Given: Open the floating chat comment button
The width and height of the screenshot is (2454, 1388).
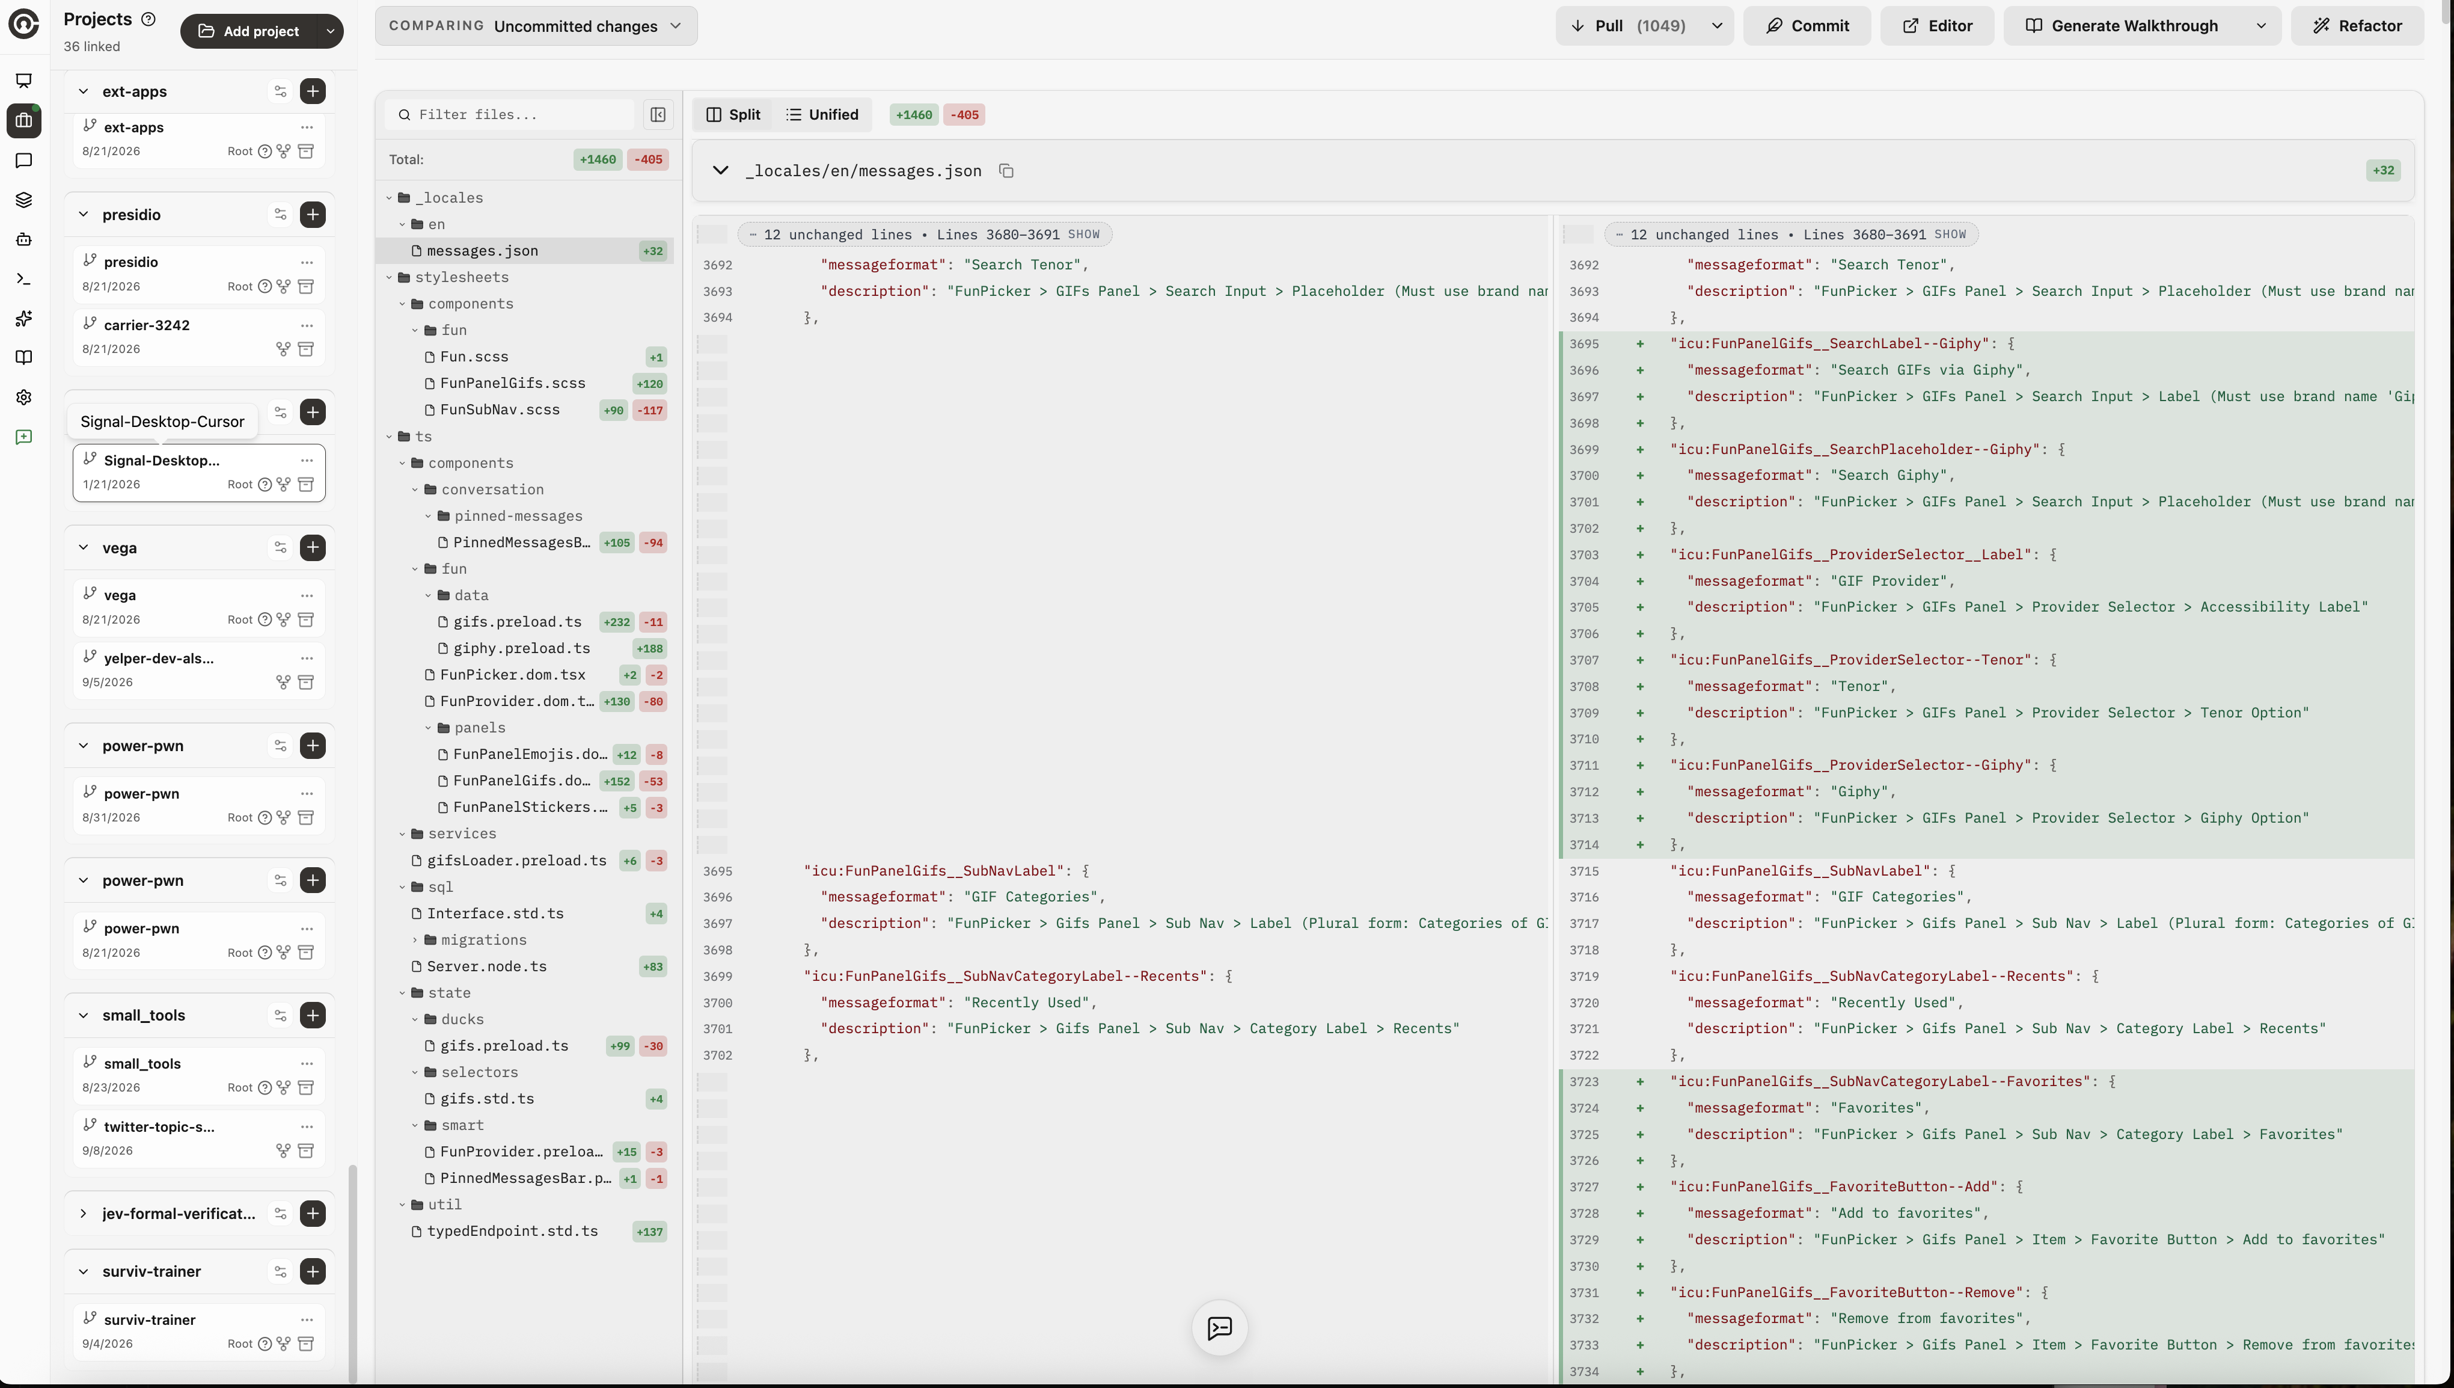Looking at the screenshot, I should point(1219,1328).
